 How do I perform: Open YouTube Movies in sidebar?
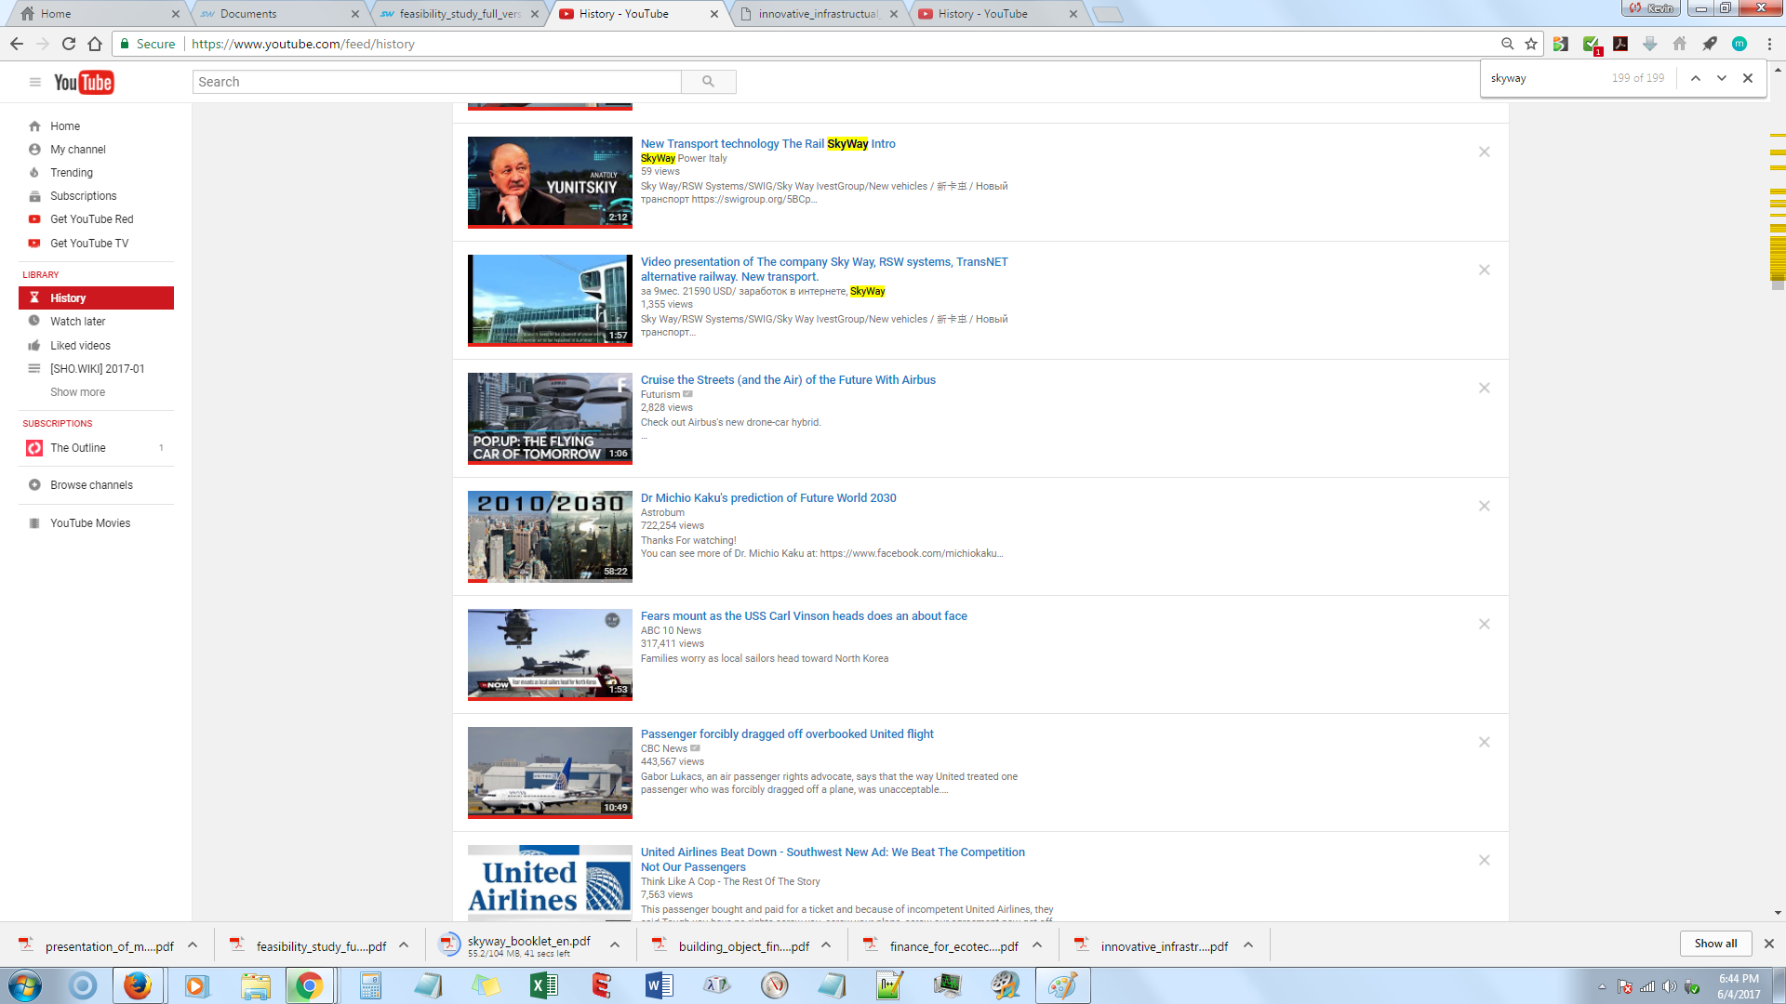coord(90,523)
